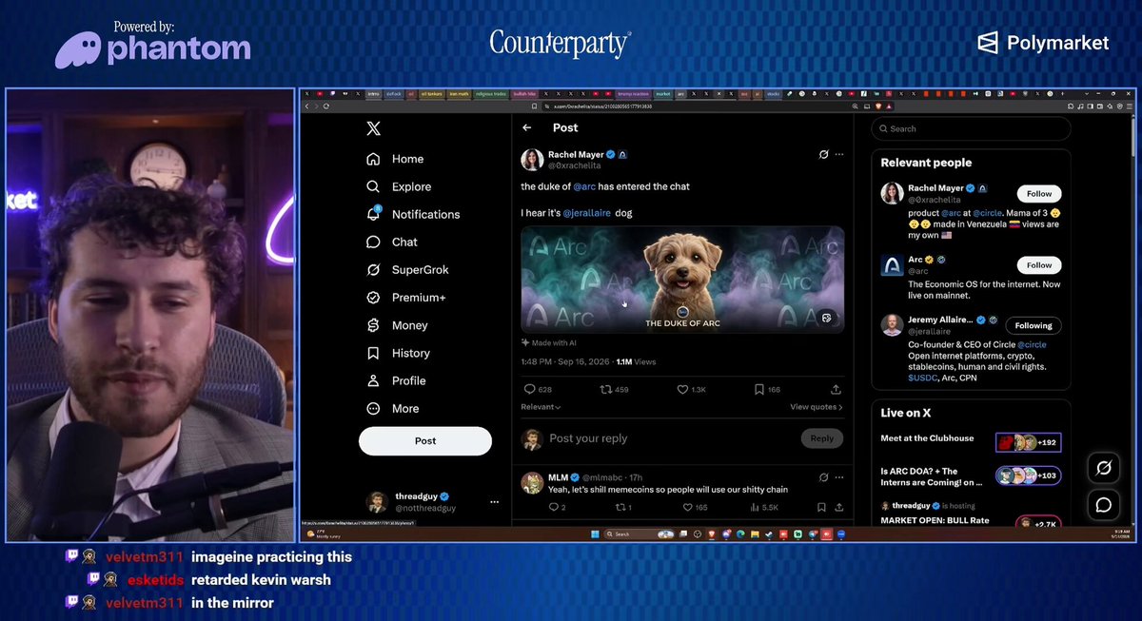Open SuperGrok in the X sidebar
1142x621 pixels.
407,270
